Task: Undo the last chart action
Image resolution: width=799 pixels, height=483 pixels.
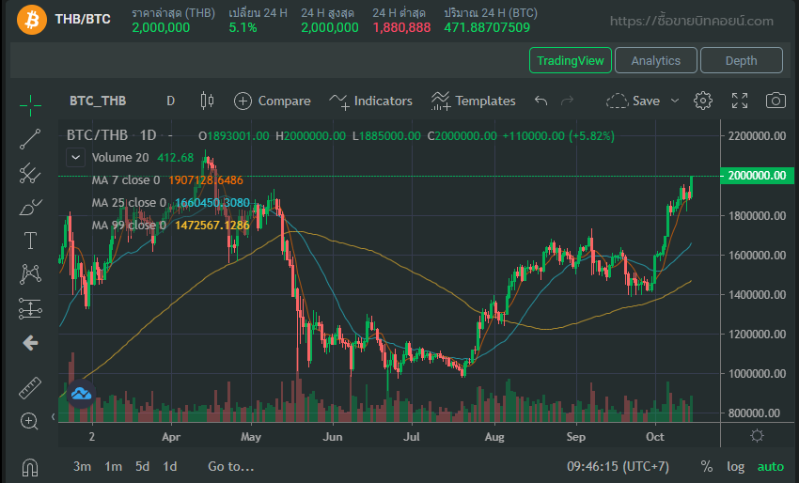Action: [540, 101]
